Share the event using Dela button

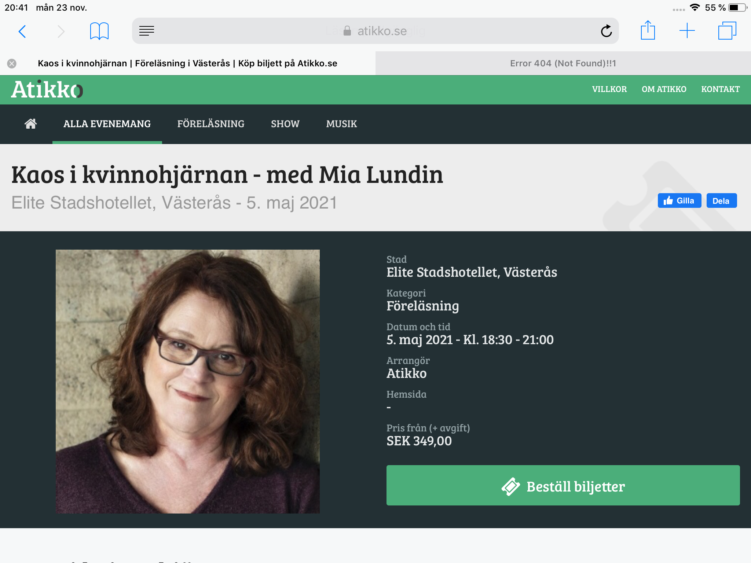pyautogui.click(x=721, y=200)
